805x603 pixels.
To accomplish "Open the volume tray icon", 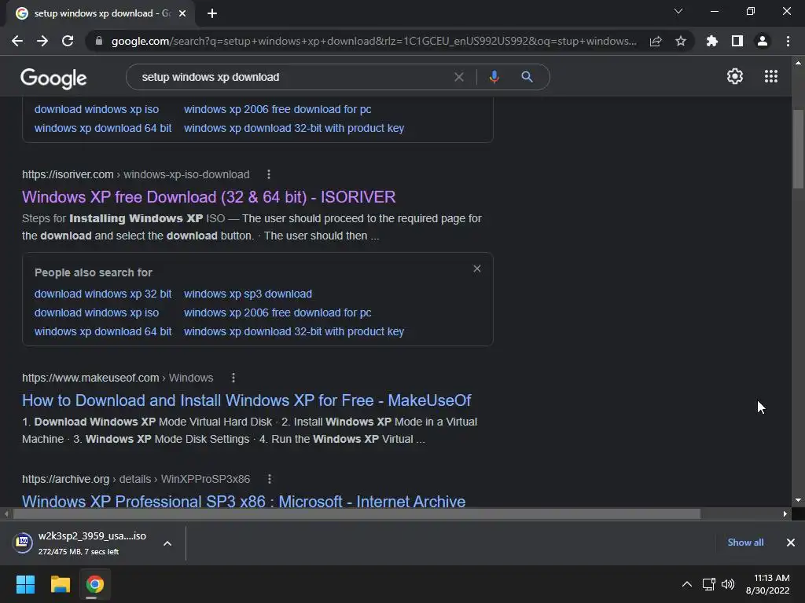I will [728, 584].
